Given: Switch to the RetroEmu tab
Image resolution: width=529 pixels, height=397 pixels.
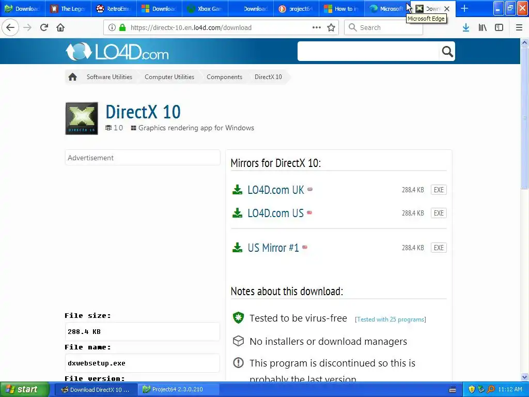Looking at the screenshot, I should click(x=114, y=9).
